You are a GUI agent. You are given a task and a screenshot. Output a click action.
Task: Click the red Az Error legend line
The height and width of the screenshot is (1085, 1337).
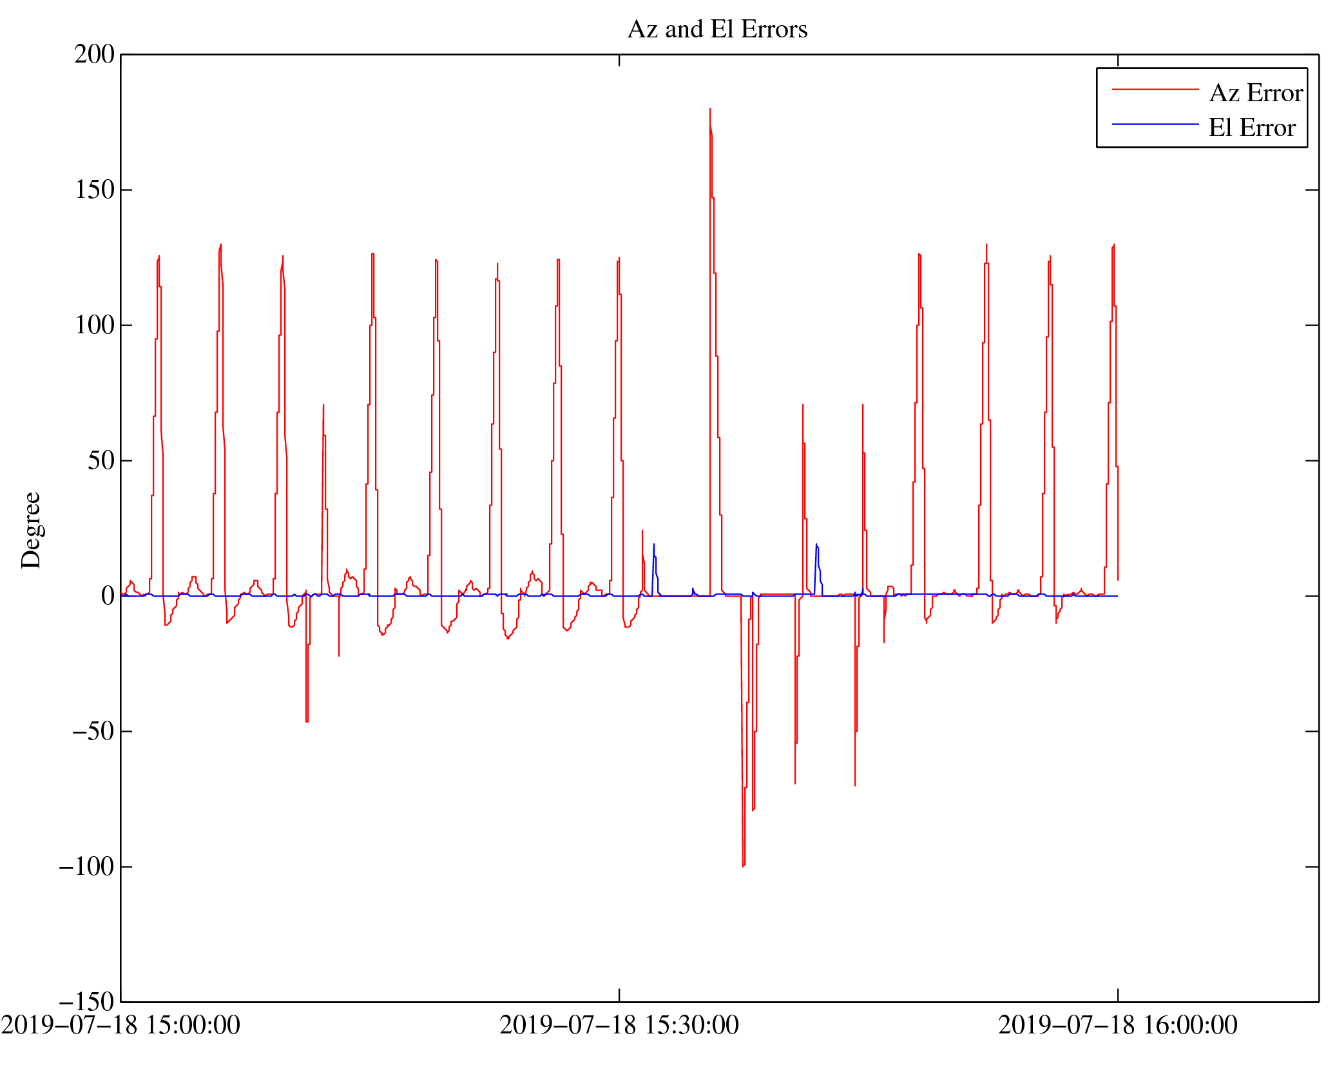[1155, 90]
